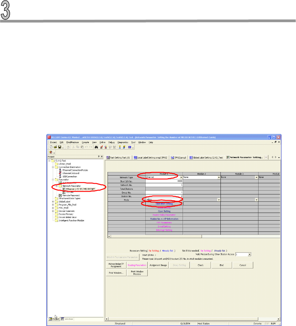Open the Remote Password tree item

(69, 195)
